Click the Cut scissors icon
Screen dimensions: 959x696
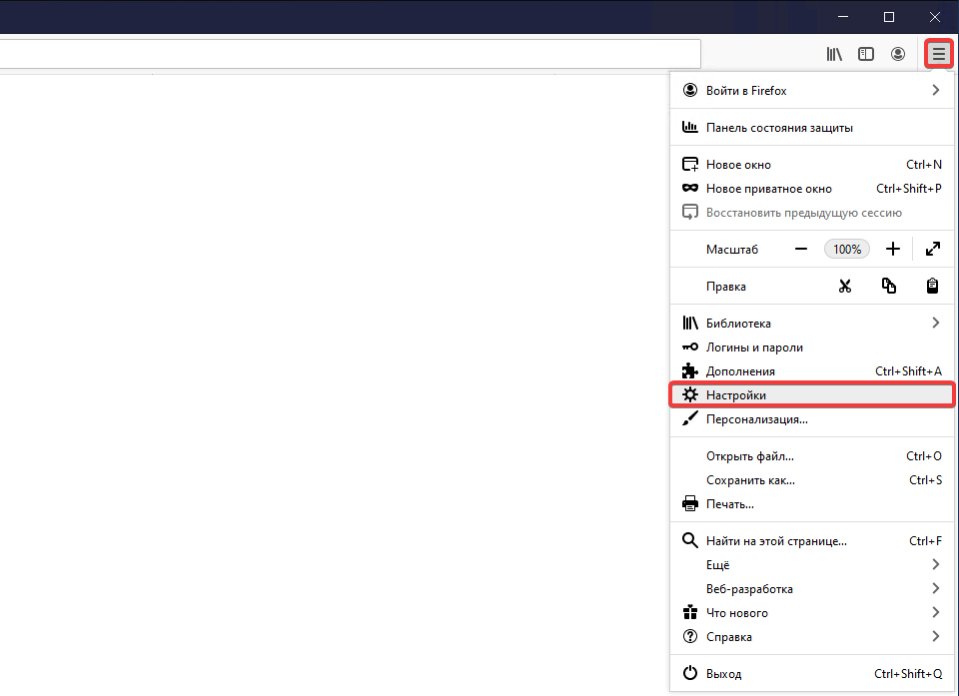[x=845, y=287]
